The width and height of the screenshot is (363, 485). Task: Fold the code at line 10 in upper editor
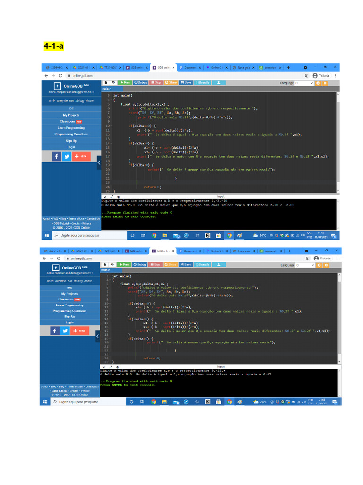pyautogui.click(x=110, y=126)
